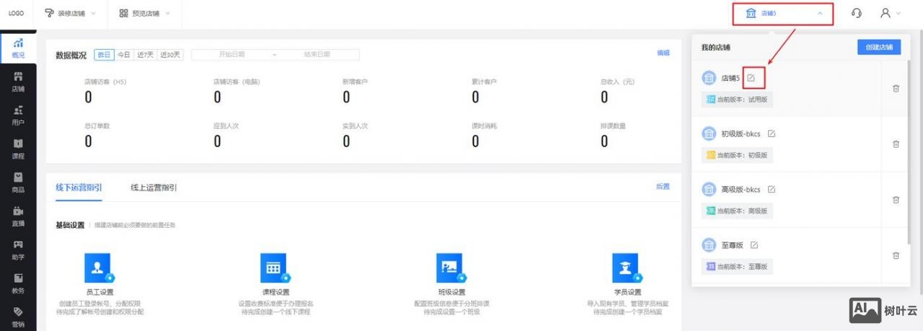Open 课程设置 icon tile

(273, 268)
